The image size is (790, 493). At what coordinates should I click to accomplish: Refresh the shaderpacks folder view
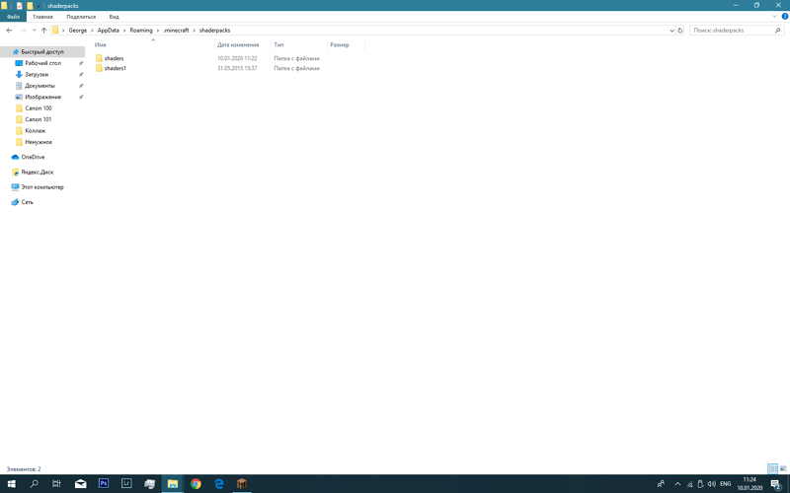click(x=680, y=31)
